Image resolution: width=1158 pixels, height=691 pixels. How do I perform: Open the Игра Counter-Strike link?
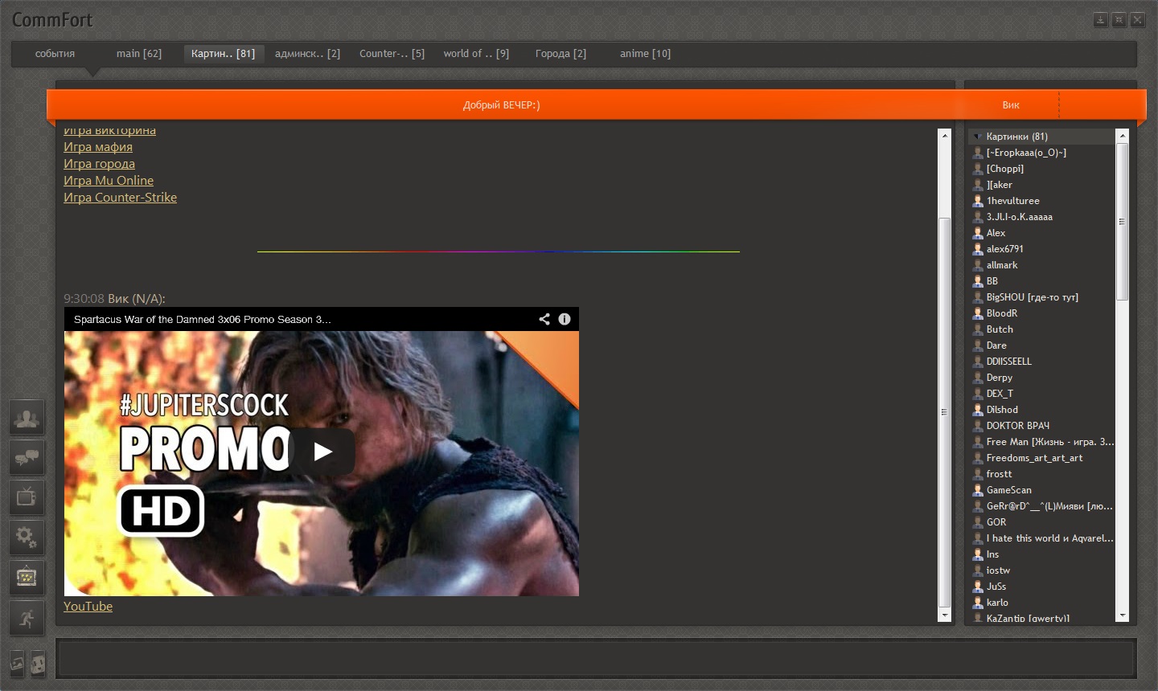coord(120,198)
